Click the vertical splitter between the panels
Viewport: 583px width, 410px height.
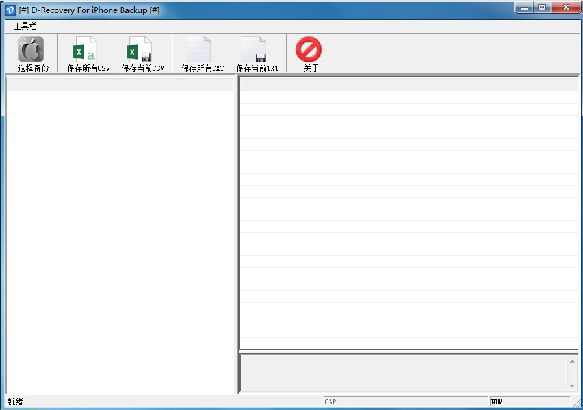(x=237, y=234)
